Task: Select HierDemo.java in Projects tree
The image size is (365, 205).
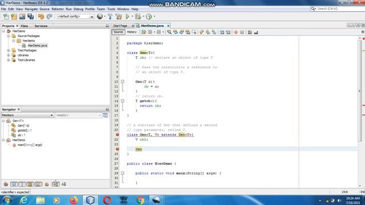Action: coord(38,46)
